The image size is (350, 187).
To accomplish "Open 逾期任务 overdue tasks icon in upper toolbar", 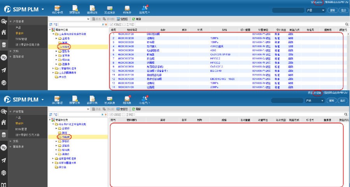I will tap(92, 9).
